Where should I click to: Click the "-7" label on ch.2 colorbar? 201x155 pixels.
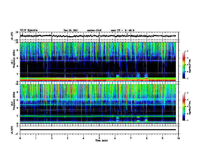click(187, 120)
